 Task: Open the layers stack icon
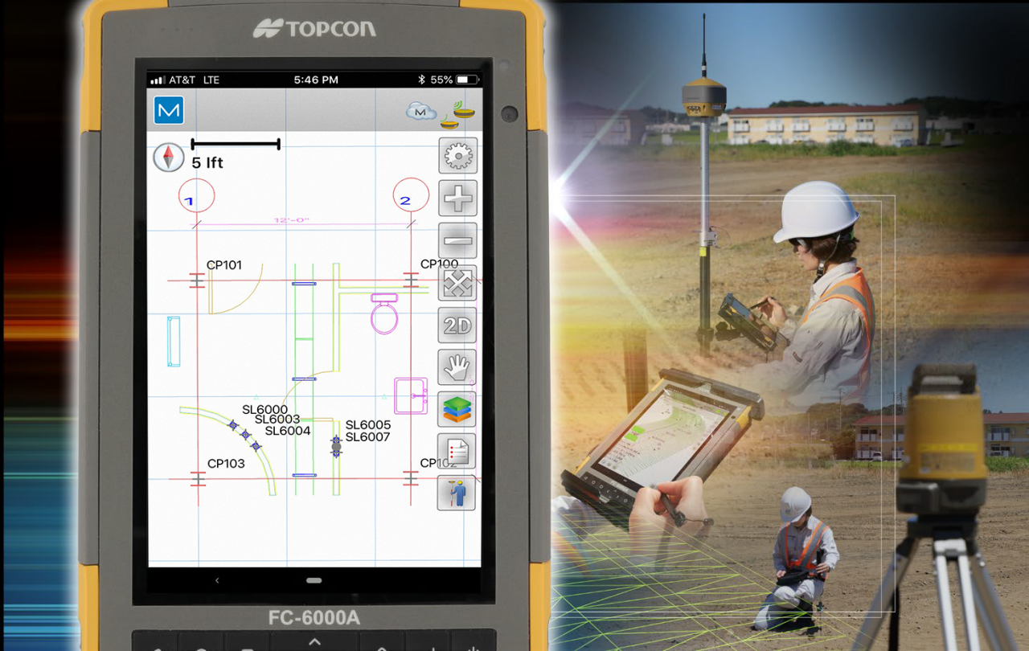click(457, 409)
